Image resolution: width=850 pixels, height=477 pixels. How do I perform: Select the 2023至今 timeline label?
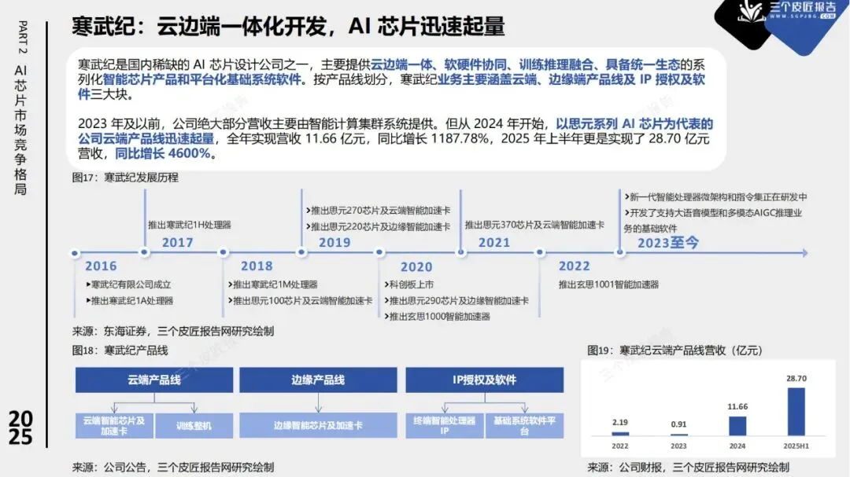(668, 243)
